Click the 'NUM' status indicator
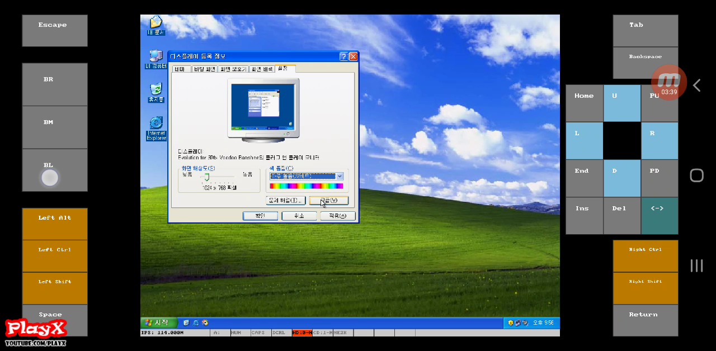This screenshot has height=351, width=716. coord(236,333)
